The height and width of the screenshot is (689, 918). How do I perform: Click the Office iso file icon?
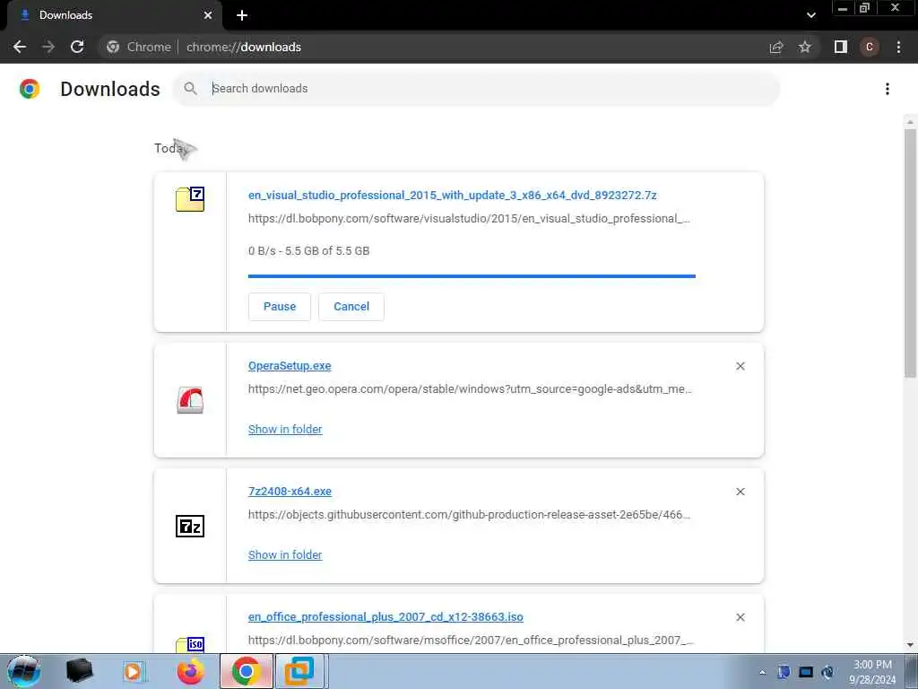pos(190,644)
